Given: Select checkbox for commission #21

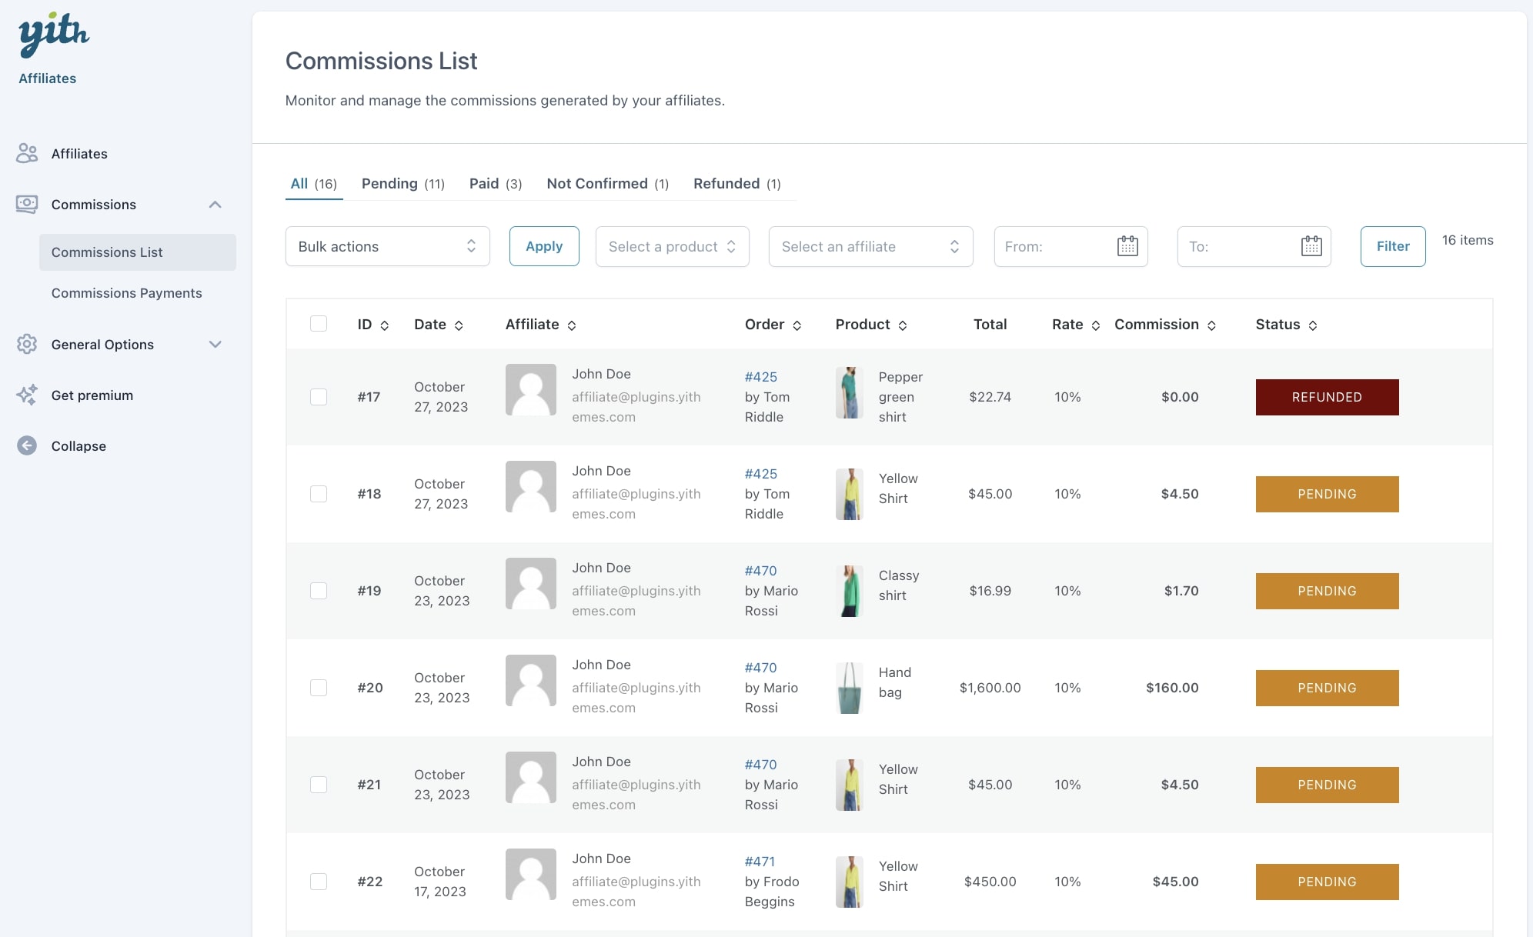Looking at the screenshot, I should point(319,785).
